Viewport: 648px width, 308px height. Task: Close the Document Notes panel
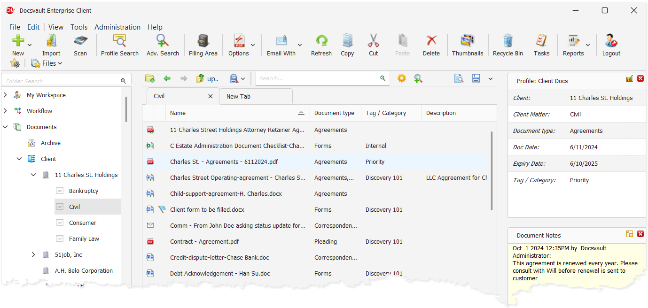pos(640,233)
